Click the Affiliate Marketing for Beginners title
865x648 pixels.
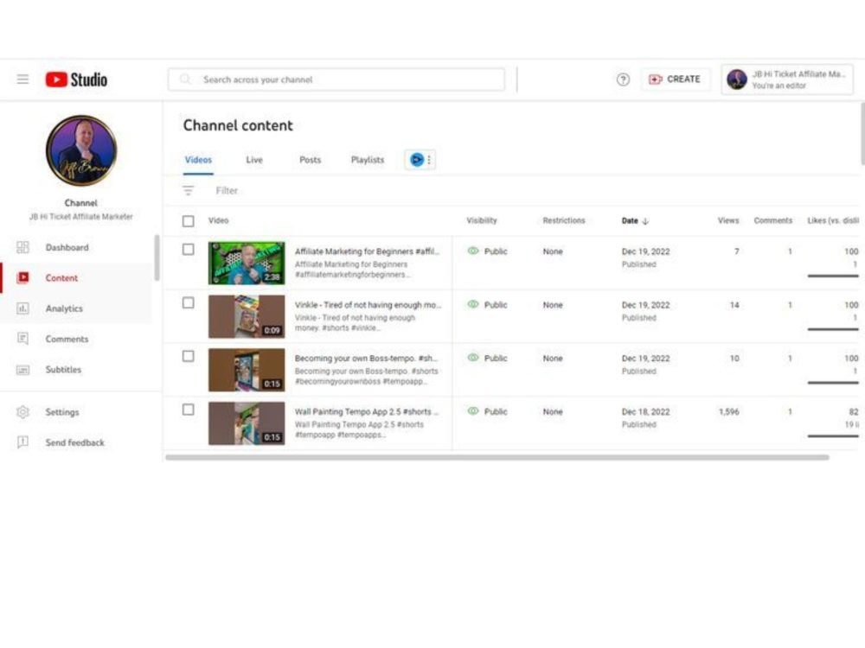pos(367,251)
